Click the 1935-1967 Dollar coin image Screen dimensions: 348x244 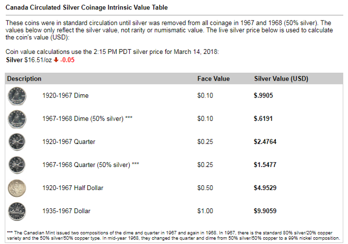point(17,212)
